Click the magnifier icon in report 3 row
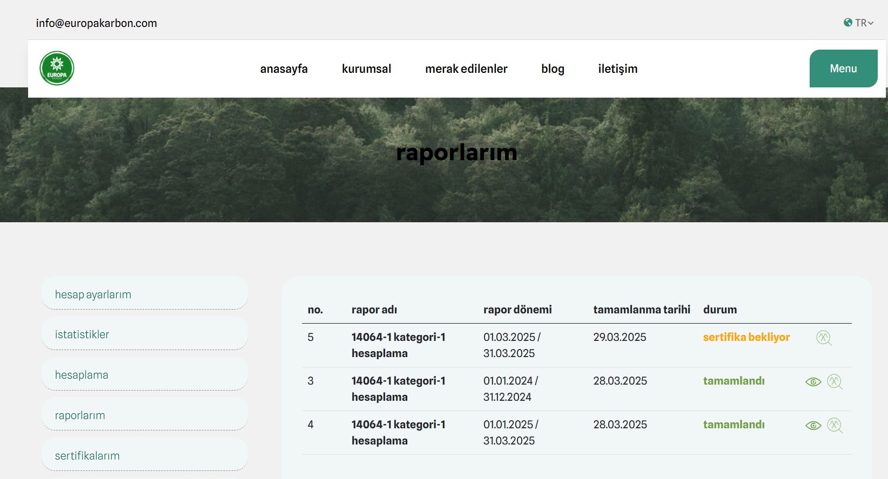 [835, 382]
